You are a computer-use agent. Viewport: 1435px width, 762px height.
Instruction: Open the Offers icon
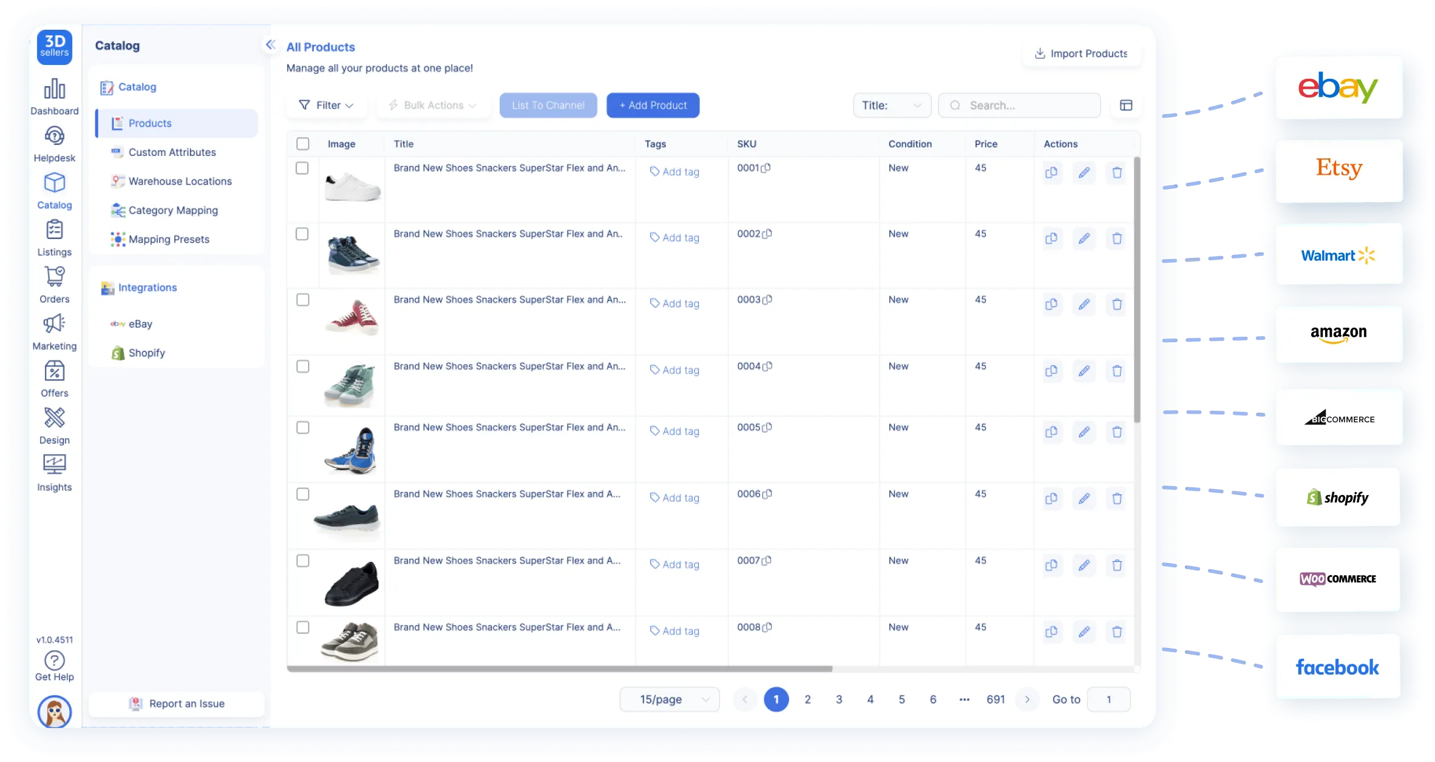54,371
